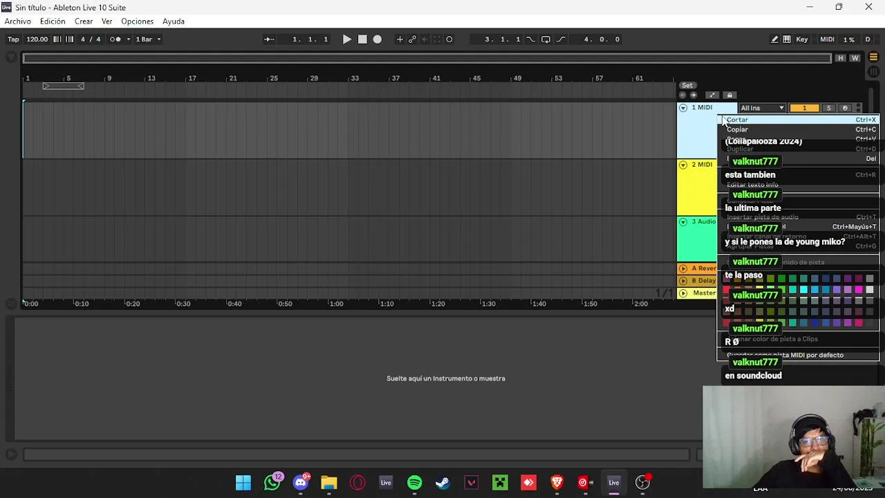This screenshot has height=498, width=885.
Task: Click the 120.00 tempo field
Action: click(x=37, y=39)
